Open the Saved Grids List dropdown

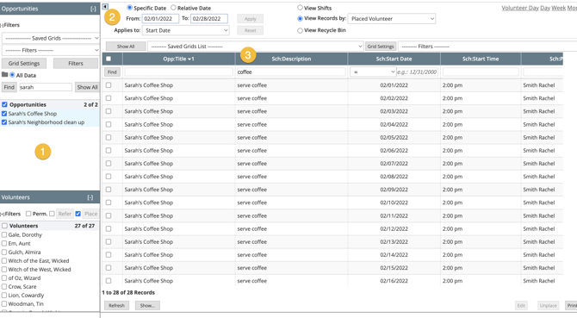[256, 47]
